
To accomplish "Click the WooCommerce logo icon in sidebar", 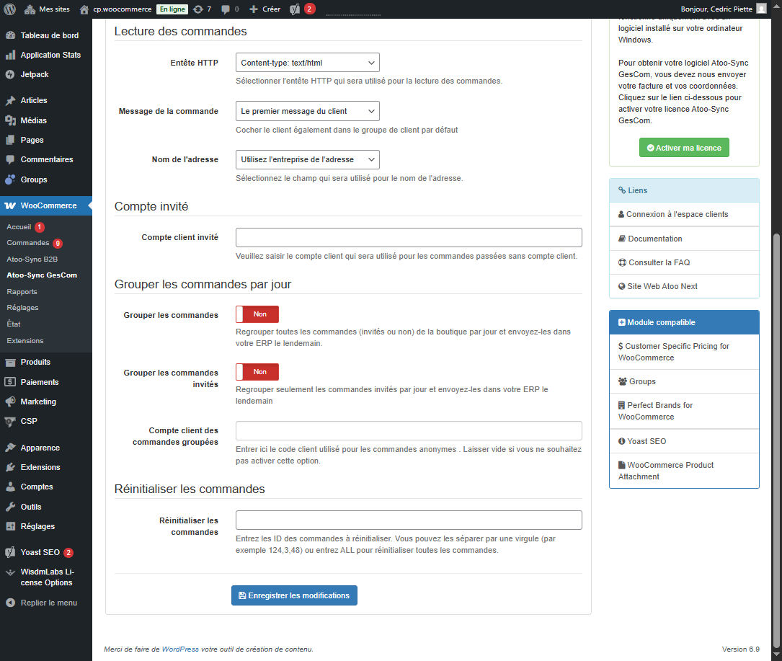I will pyautogui.click(x=10, y=205).
